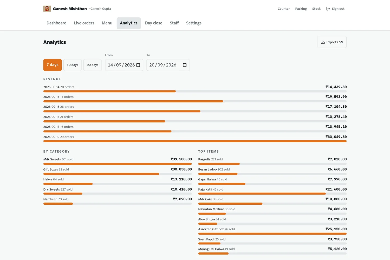This screenshot has height=260, width=390.
Task: Click the Halwa 64 sold label
Action: click(x=54, y=179)
